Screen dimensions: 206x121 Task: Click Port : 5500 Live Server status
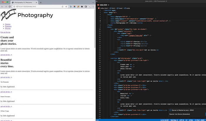(x=200, y=120)
